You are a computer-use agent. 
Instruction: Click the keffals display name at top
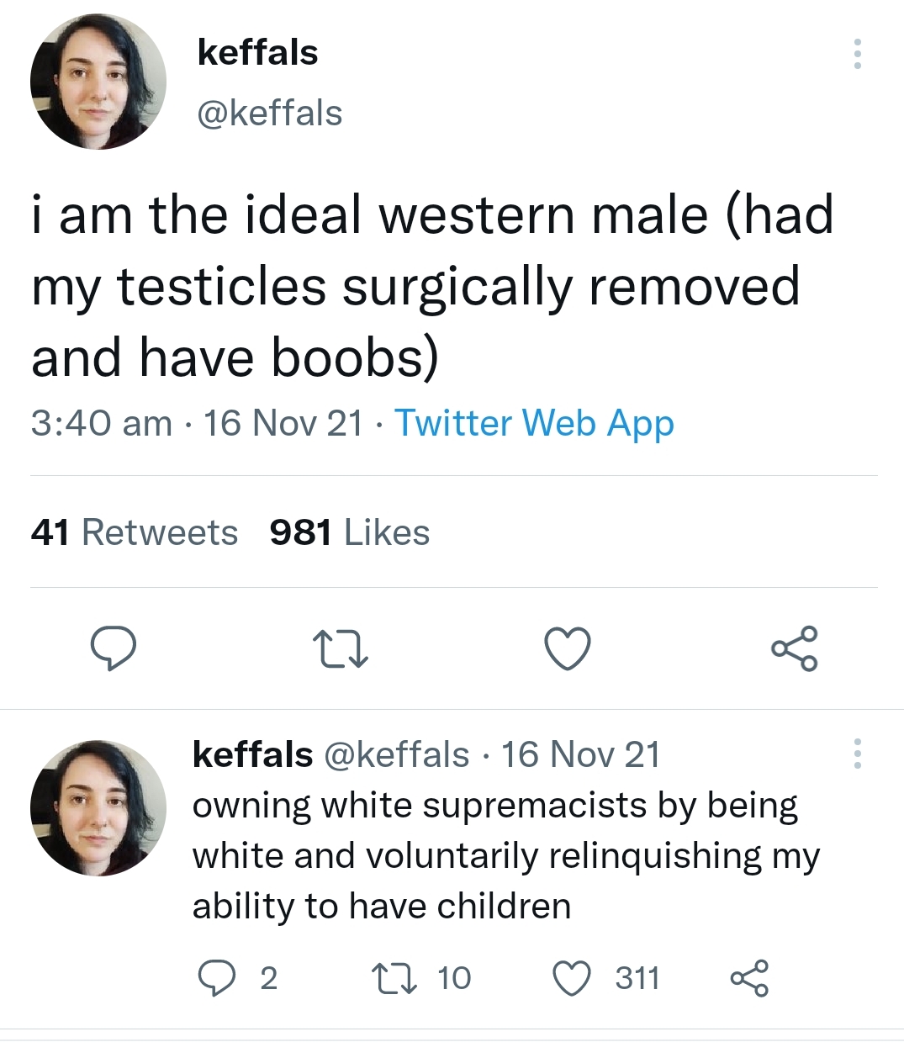pos(257,52)
